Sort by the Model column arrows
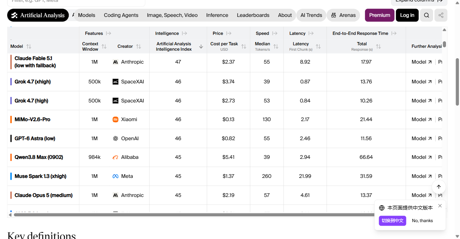The height and width of the screenshot is (239, 460). click(x=29, y=46)
